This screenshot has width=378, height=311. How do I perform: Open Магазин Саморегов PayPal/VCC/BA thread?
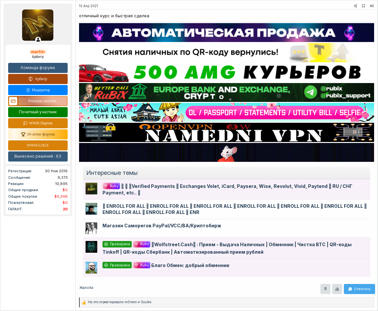[162, 226]
